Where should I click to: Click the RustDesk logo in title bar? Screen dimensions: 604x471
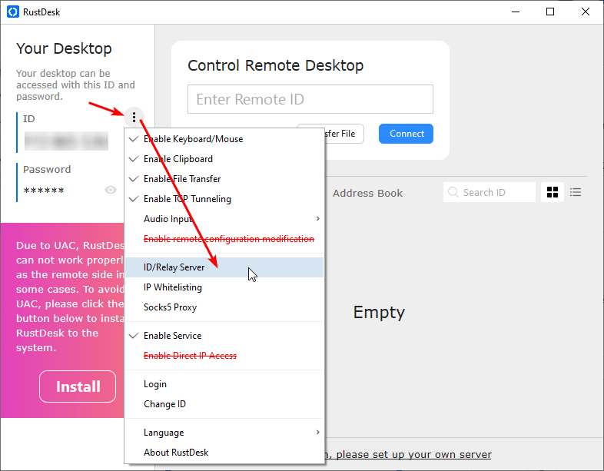pos(12,12)
